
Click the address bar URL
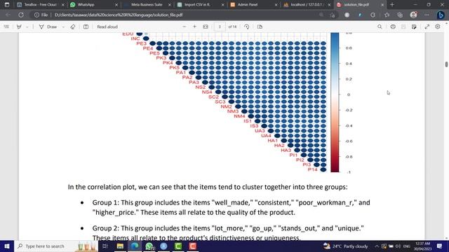point(119,15)
